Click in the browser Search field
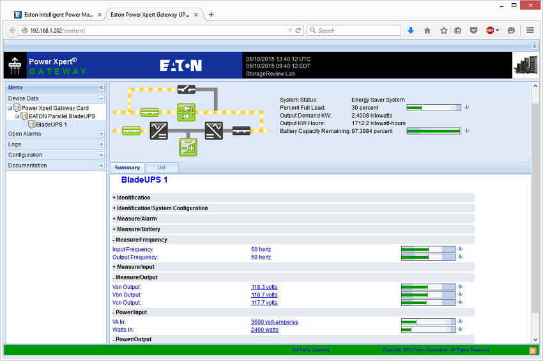This screenshot has width=543, height=361. click(x=354, y=31)
